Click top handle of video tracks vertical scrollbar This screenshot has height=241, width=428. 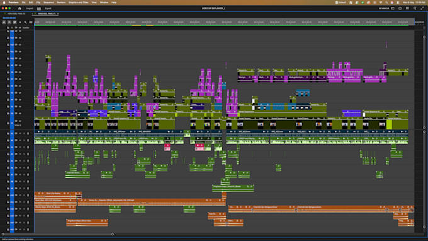[x=424, y=37]
